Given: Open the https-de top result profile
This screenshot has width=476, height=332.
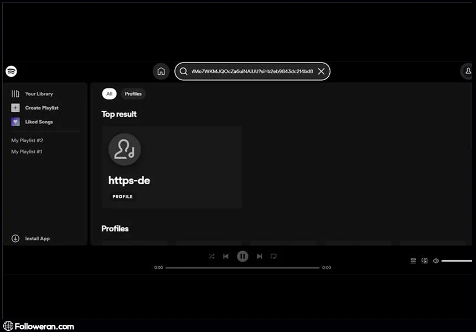Looking at the screenshot, I should [x=172, y=167].
